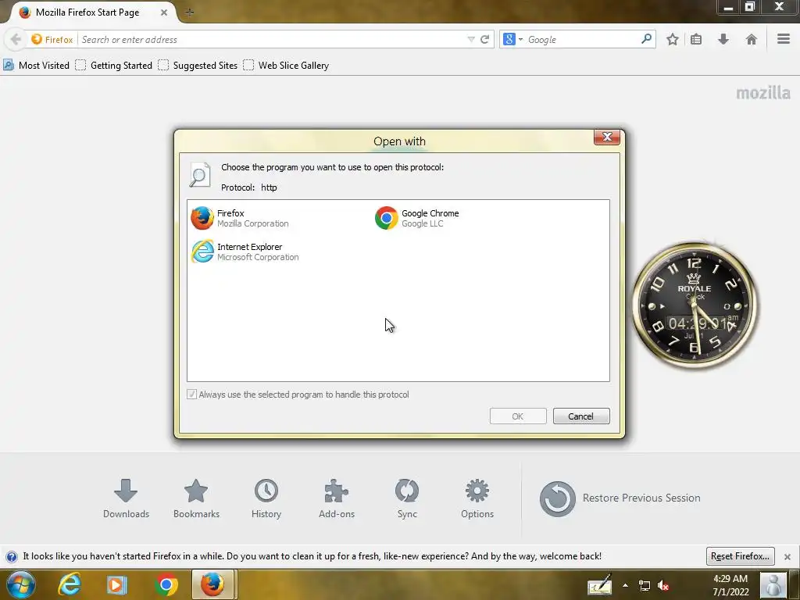
Task: Tick 'Always use the selected program' checkbox
Action: 192,395
